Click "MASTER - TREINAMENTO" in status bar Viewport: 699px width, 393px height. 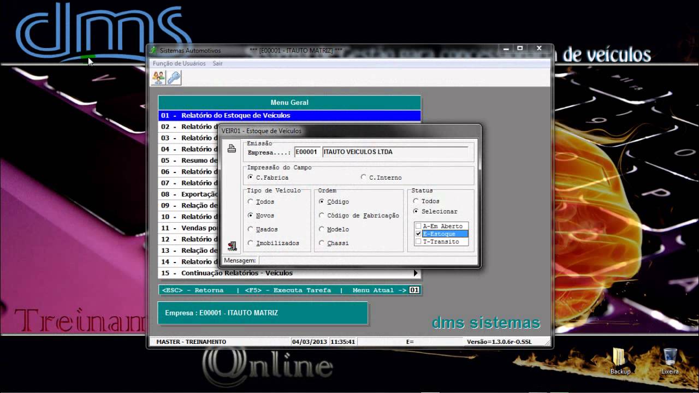191,342
